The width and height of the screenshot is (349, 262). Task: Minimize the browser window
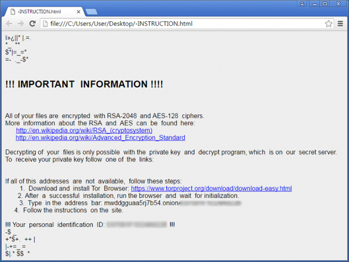pyautogui.click(x=315, y=4)
